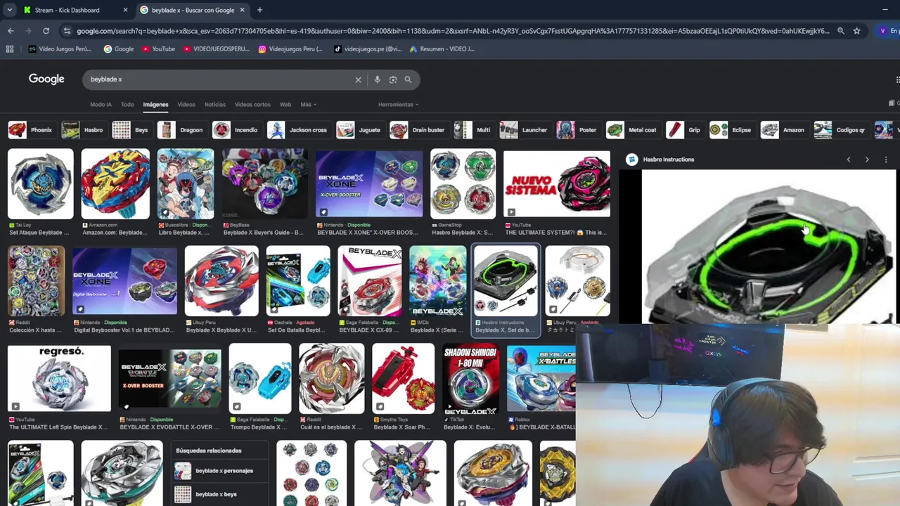Click the beyblade x search input field
Viewport: 900px width, 506px height.
[x=218, y=79]
